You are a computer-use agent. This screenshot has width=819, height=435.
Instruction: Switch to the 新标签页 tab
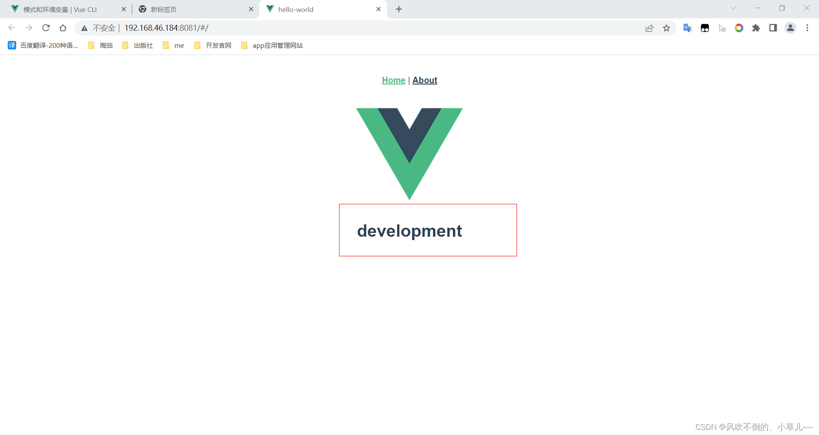click(x=195, y=9)
